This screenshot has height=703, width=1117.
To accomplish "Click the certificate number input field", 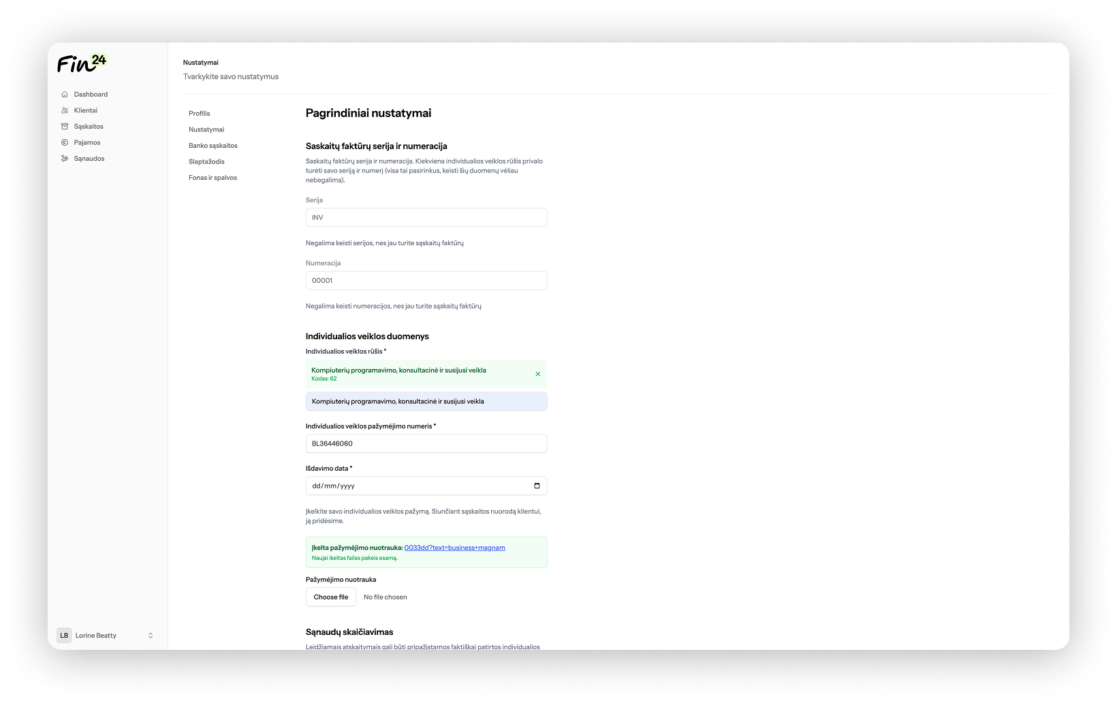I will [426, 443].
